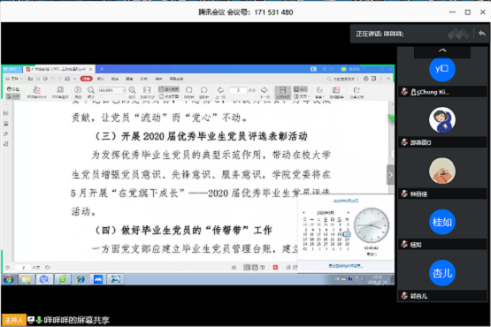Viewport: 491px width, 327px height.
Task: Switch to the 插入 ribbon tab
Action: point(101,79)
